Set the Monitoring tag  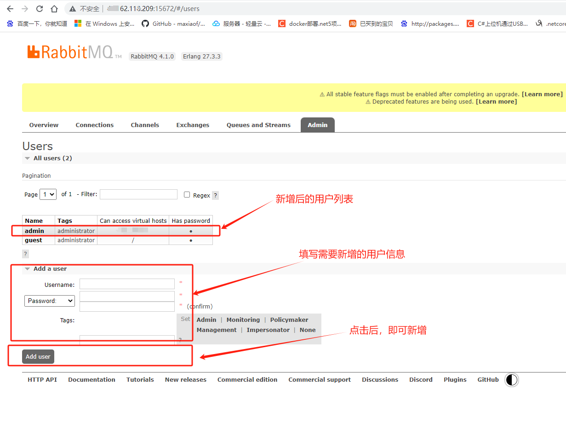(x=243, y=320)
